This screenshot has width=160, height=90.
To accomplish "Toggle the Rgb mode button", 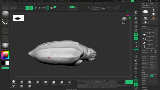I will (62, 7).
